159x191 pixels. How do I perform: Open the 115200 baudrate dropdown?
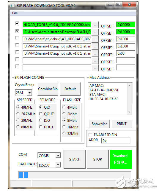(58, 165)
